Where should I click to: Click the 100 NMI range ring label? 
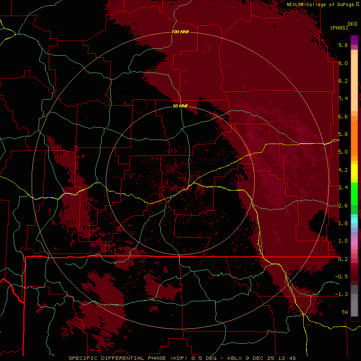180,32
